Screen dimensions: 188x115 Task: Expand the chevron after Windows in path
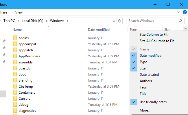coord(67,21)
